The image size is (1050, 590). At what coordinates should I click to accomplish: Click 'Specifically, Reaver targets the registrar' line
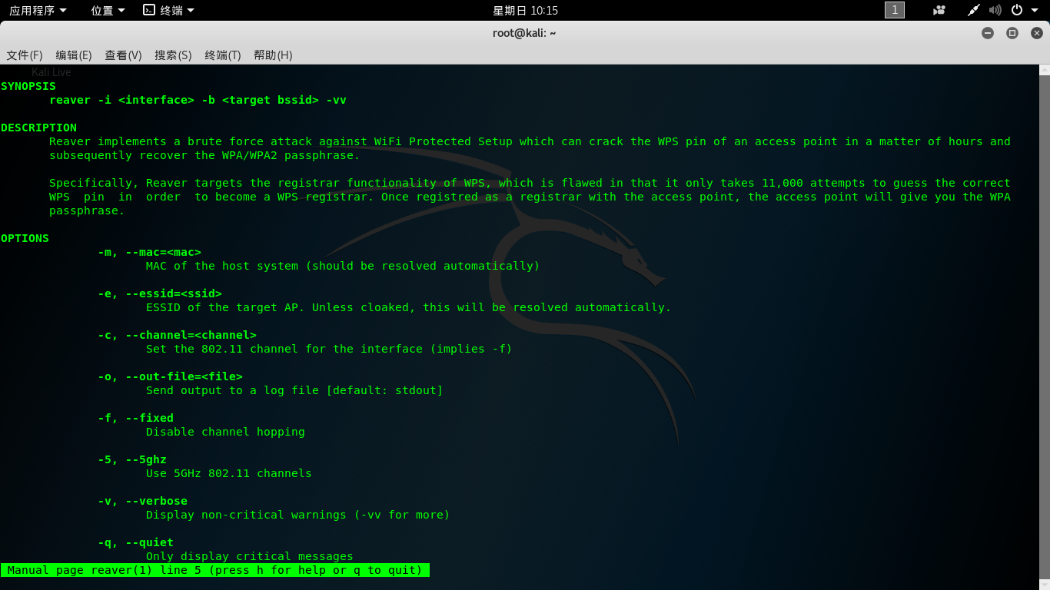pos(530,183)
